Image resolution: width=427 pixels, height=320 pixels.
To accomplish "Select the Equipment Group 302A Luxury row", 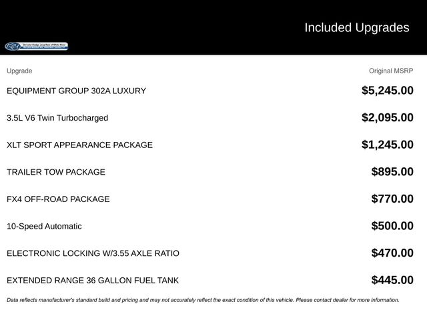I will point(76,91).
